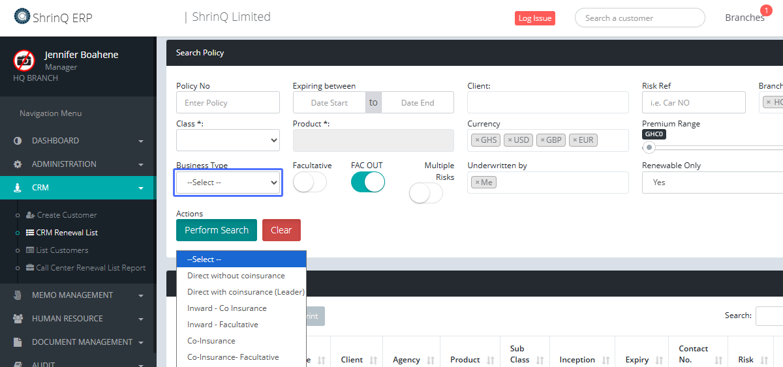783x367 pixels.
Task: Sort the table by Client column
Action: [374, 360]
